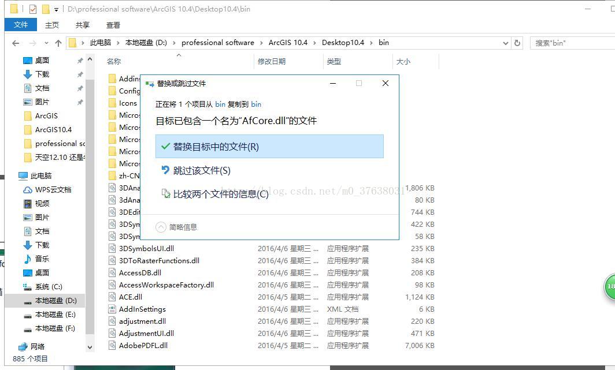Image resolution: width=615 pixels, height=370 pixels.
Task: Click the search bin input field
Action: [x=572, y=43]
